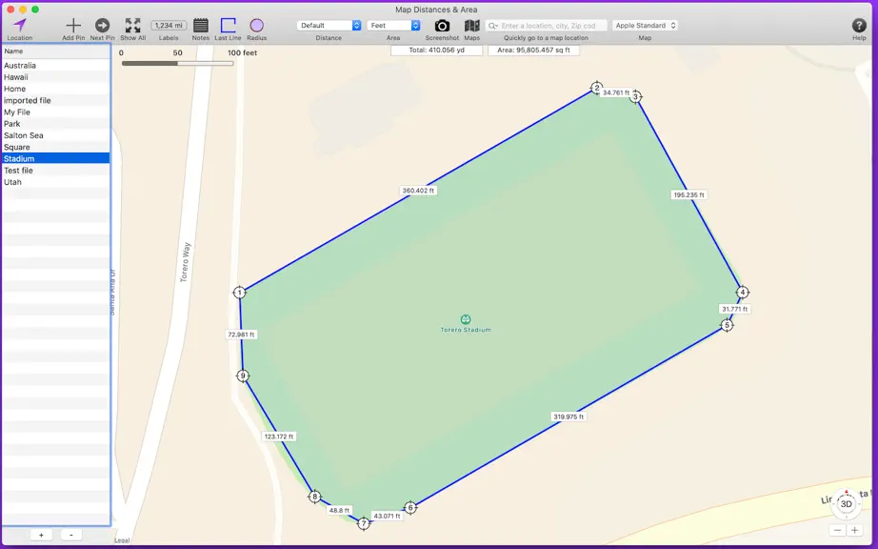This screenshot has height=549, width=878.
Task: Change the Apple Standard map type
Action: [x=645, y=25]
